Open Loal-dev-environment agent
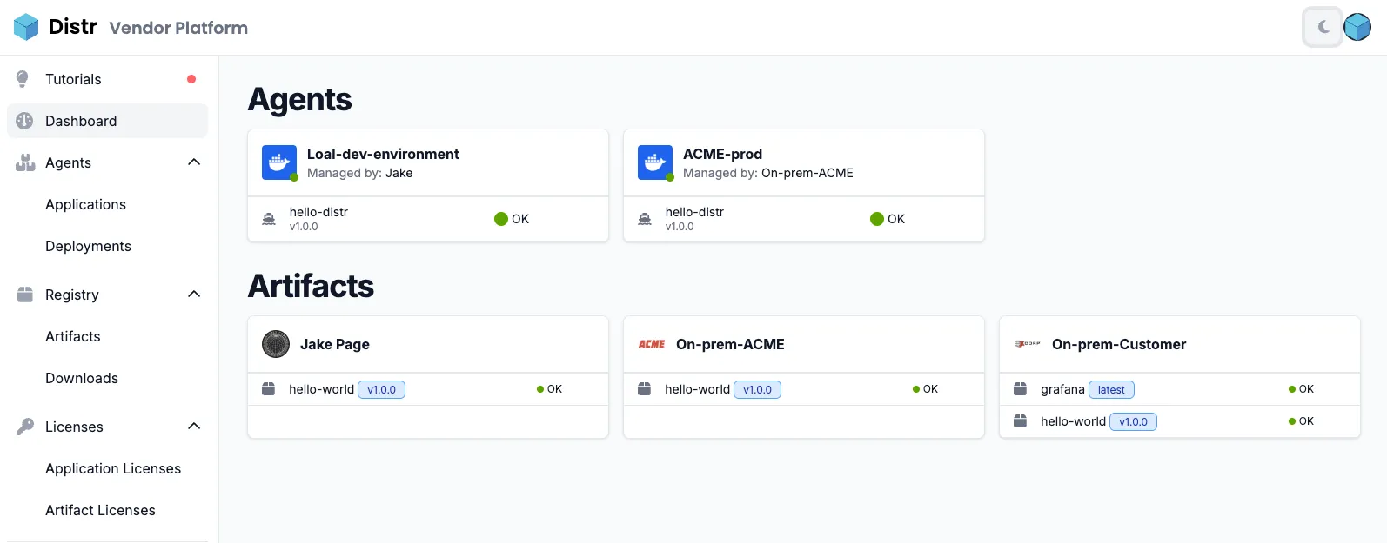 [383, 154]
